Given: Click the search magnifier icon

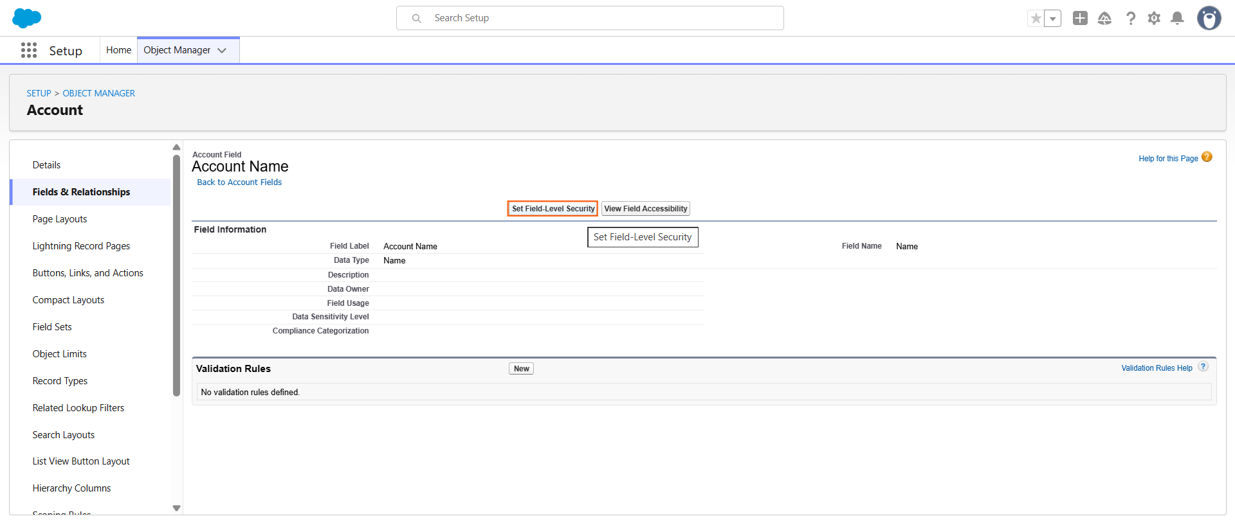Looking at the screenshot, I should tap(416, 19).
